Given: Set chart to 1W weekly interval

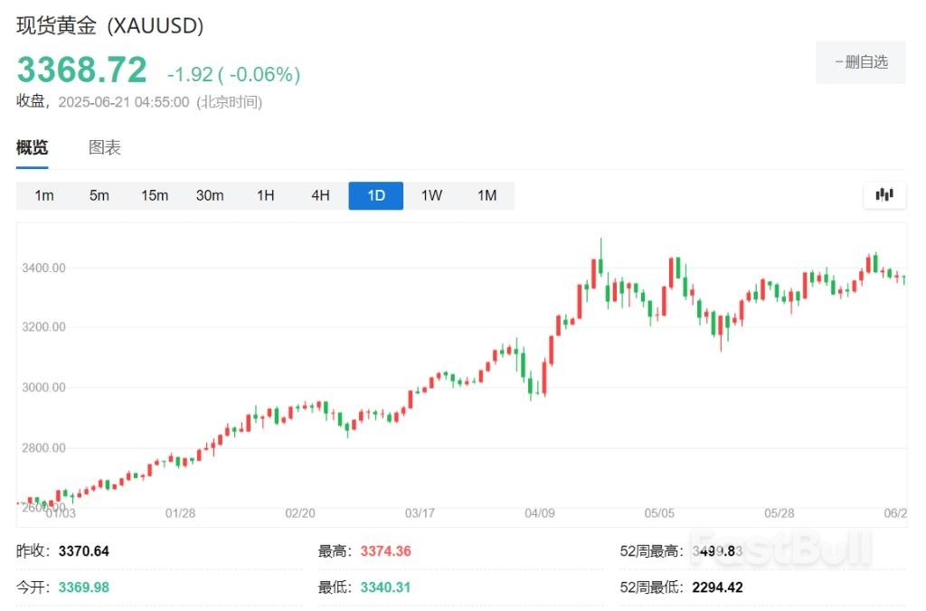Looking at the screenshot, I should [x=431, y=195].
